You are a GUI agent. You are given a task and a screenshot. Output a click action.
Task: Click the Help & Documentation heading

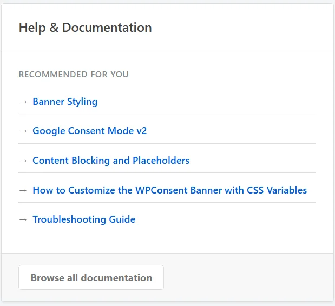[x=86, y=28]
